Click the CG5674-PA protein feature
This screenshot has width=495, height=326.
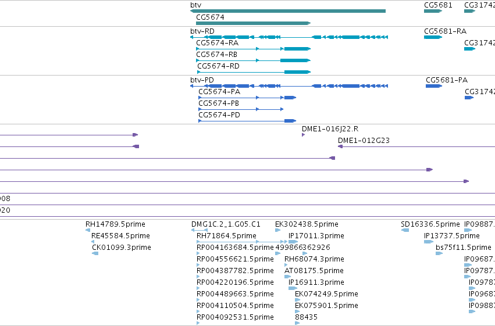[247, 98]
